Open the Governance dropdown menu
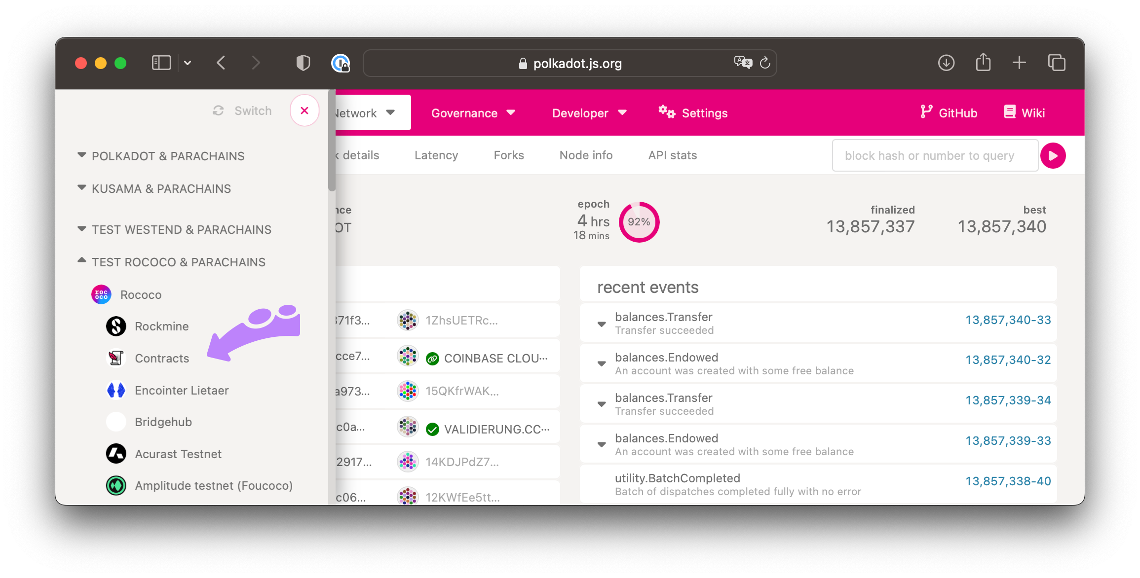1140x578 pixels. 473,113
